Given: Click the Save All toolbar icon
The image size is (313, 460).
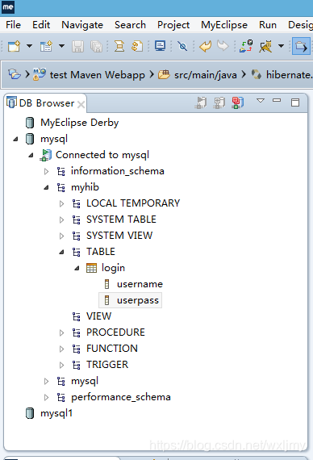Looking at the screenshot, I should 96,46.
